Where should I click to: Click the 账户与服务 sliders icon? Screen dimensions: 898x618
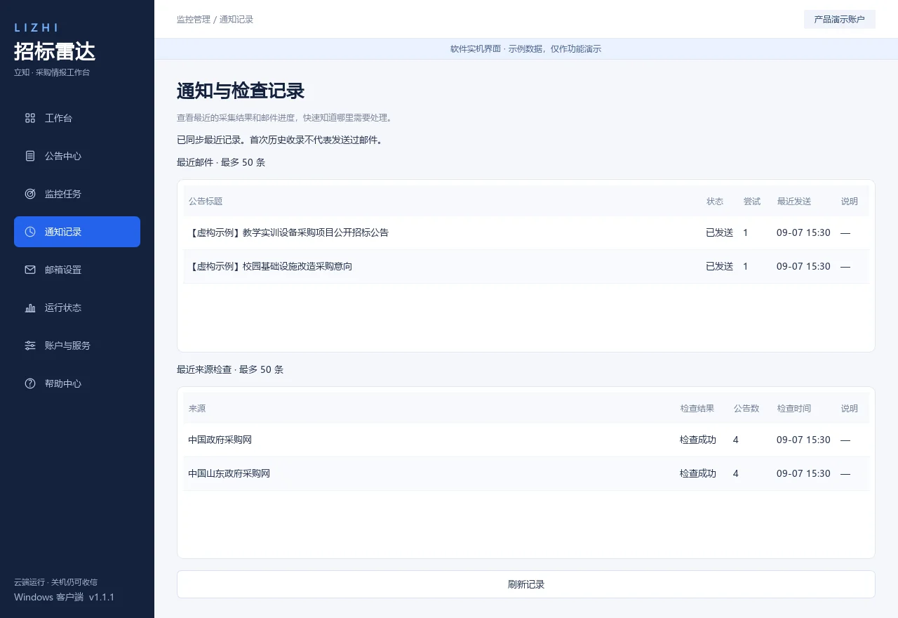tap(30, 346)
